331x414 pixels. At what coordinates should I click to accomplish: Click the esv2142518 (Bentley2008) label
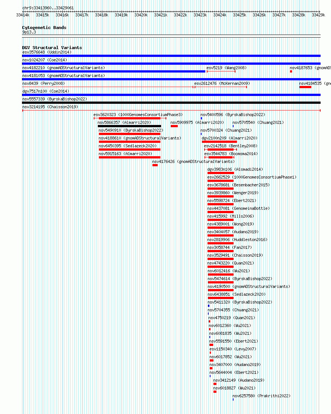tap(231, 146)
